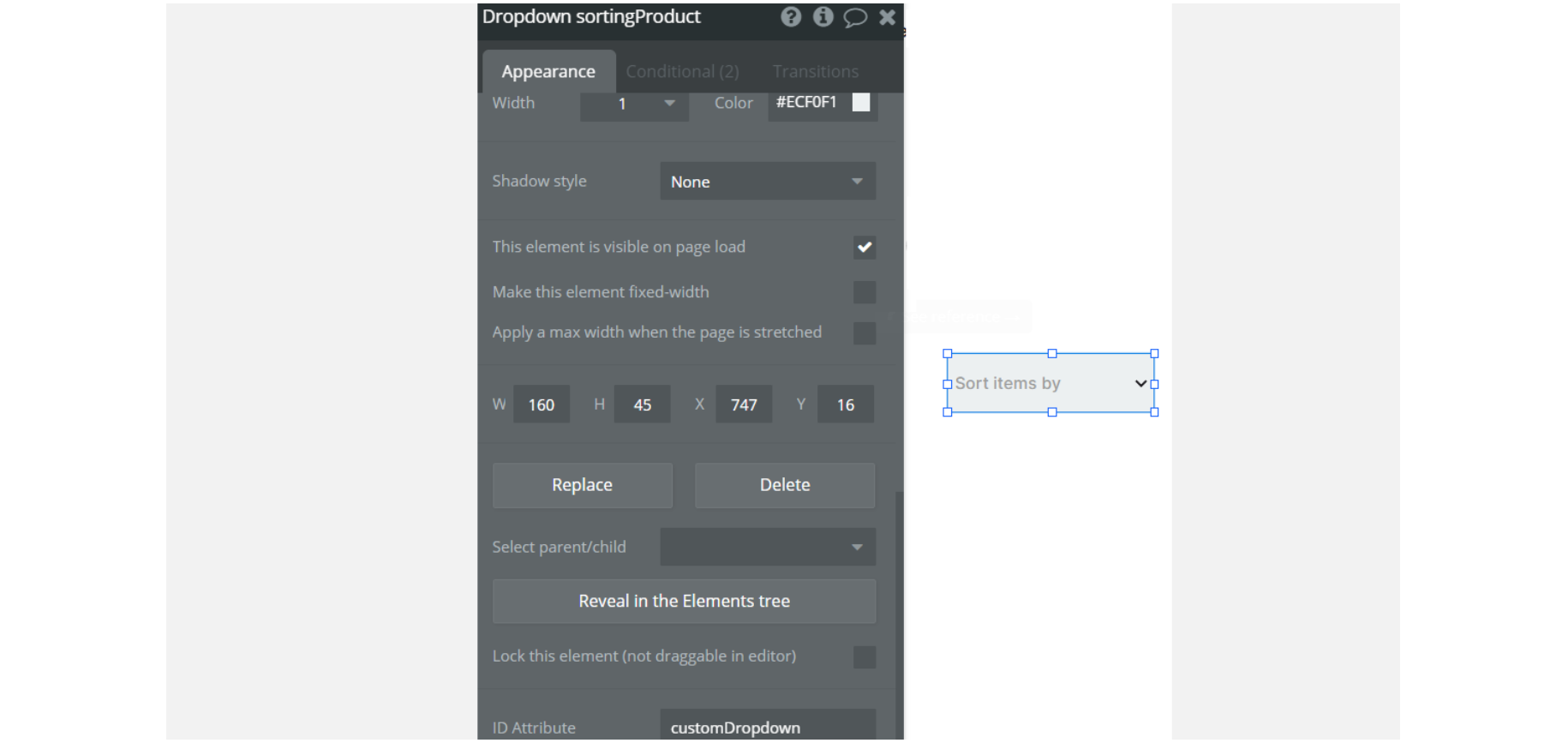
Task: Open the Shadow style dropdown
Action: [768, 181]
